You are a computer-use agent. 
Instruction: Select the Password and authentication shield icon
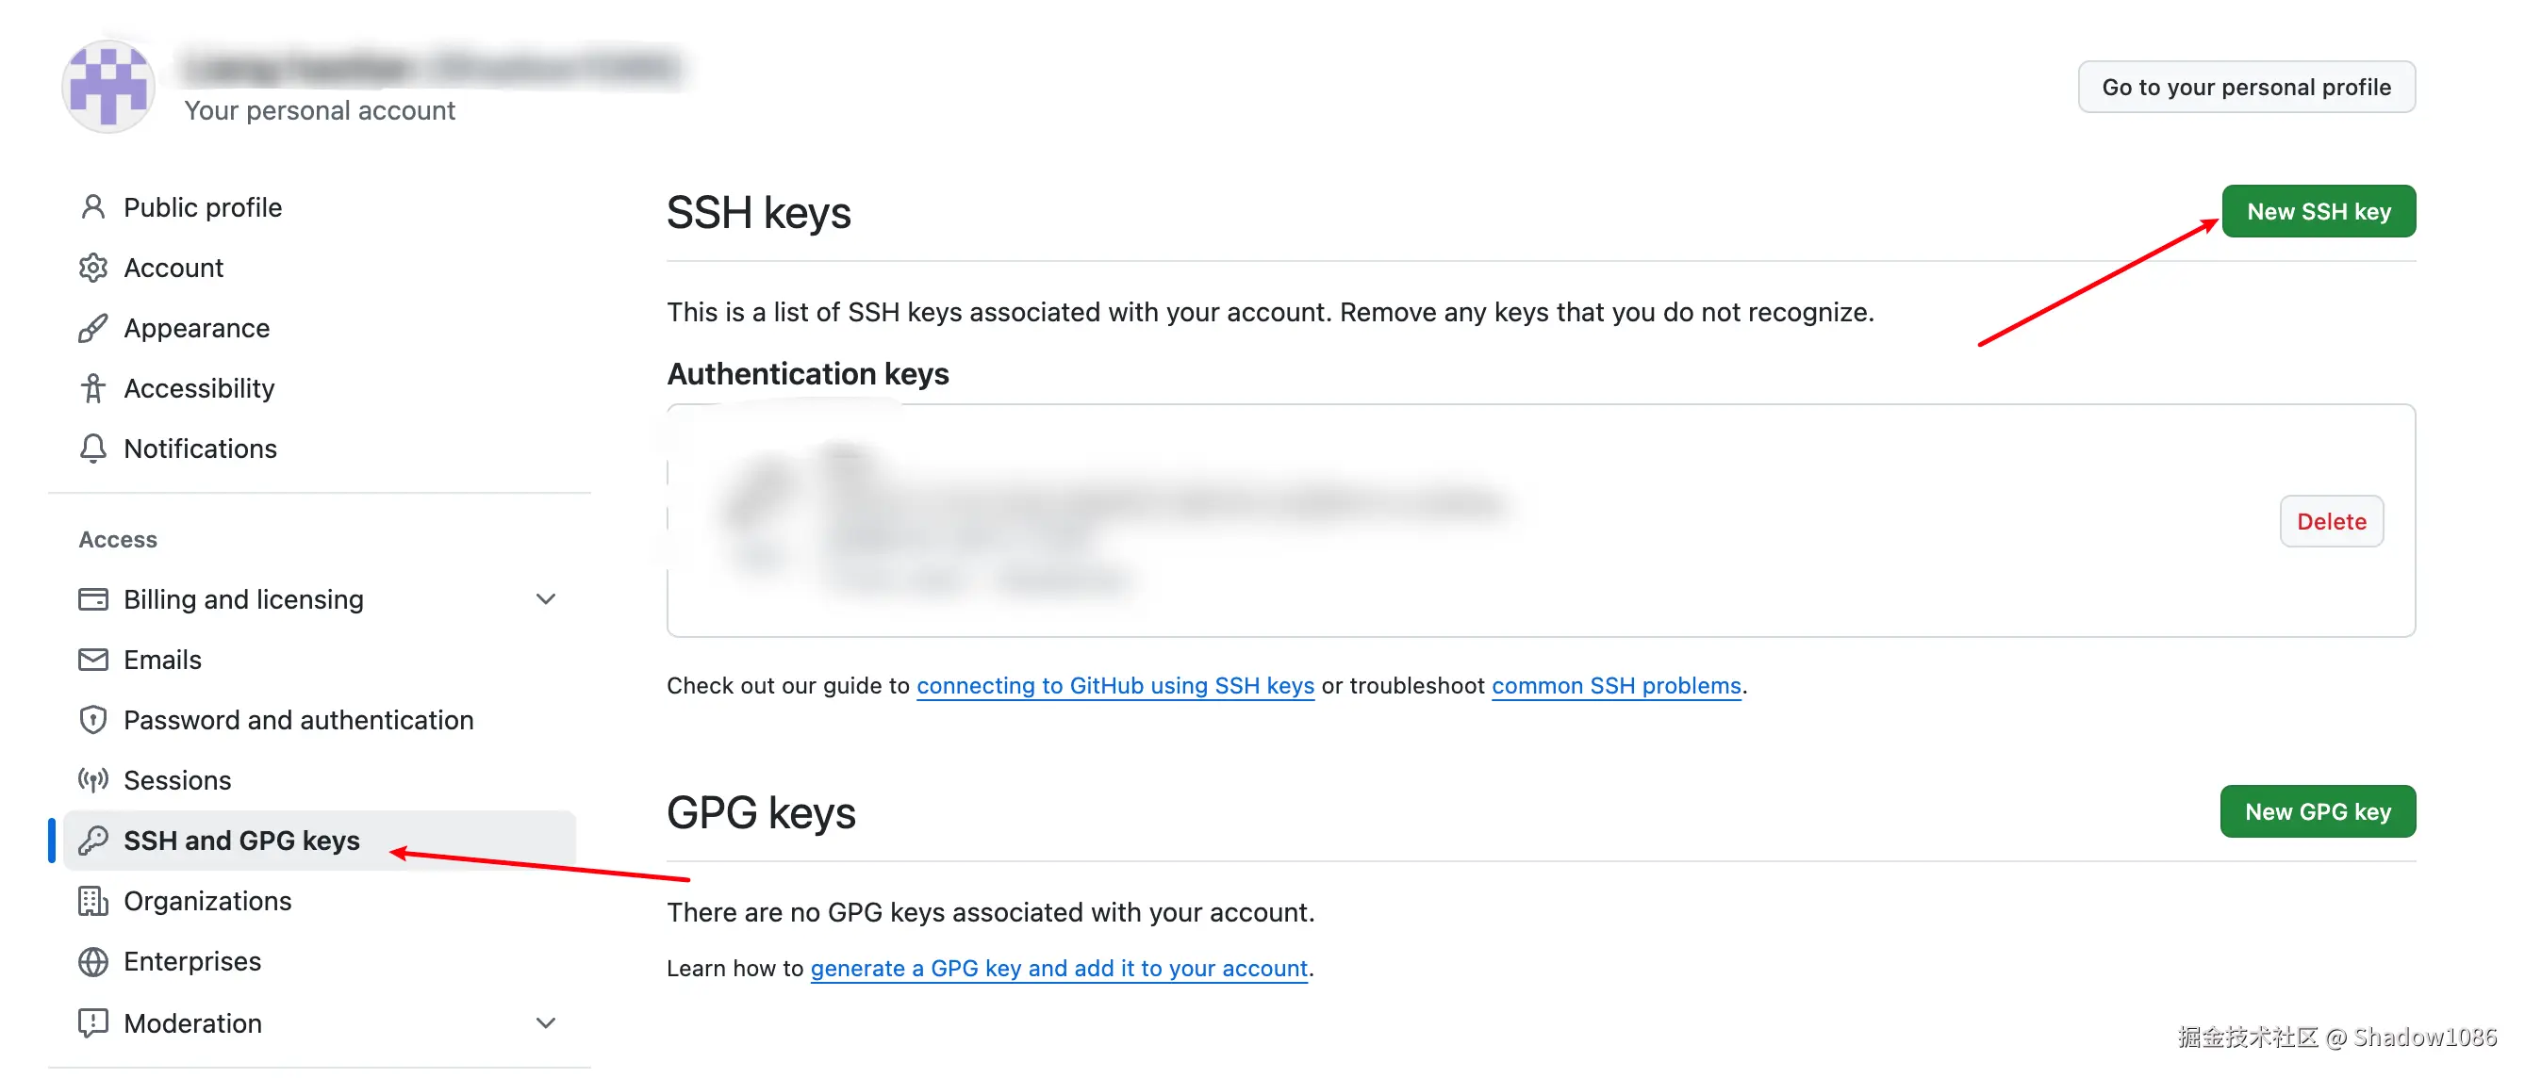click(93, 720)
